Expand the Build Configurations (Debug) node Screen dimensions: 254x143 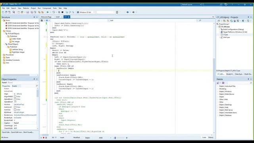click(x=220, y=29)
